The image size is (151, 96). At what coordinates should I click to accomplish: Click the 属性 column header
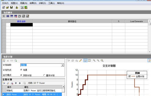tap(43, 87)
